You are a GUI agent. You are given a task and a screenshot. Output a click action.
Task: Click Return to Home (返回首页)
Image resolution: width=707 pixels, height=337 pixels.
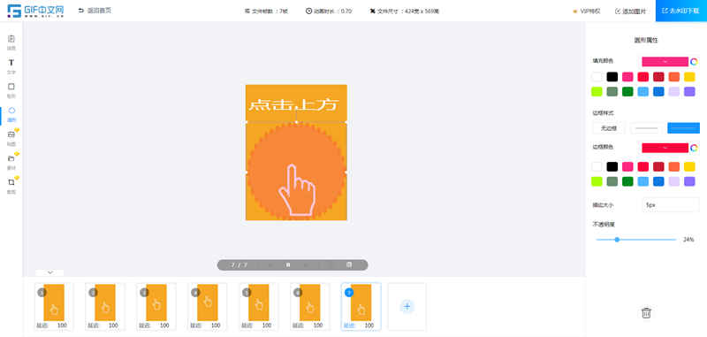point(95,11)
